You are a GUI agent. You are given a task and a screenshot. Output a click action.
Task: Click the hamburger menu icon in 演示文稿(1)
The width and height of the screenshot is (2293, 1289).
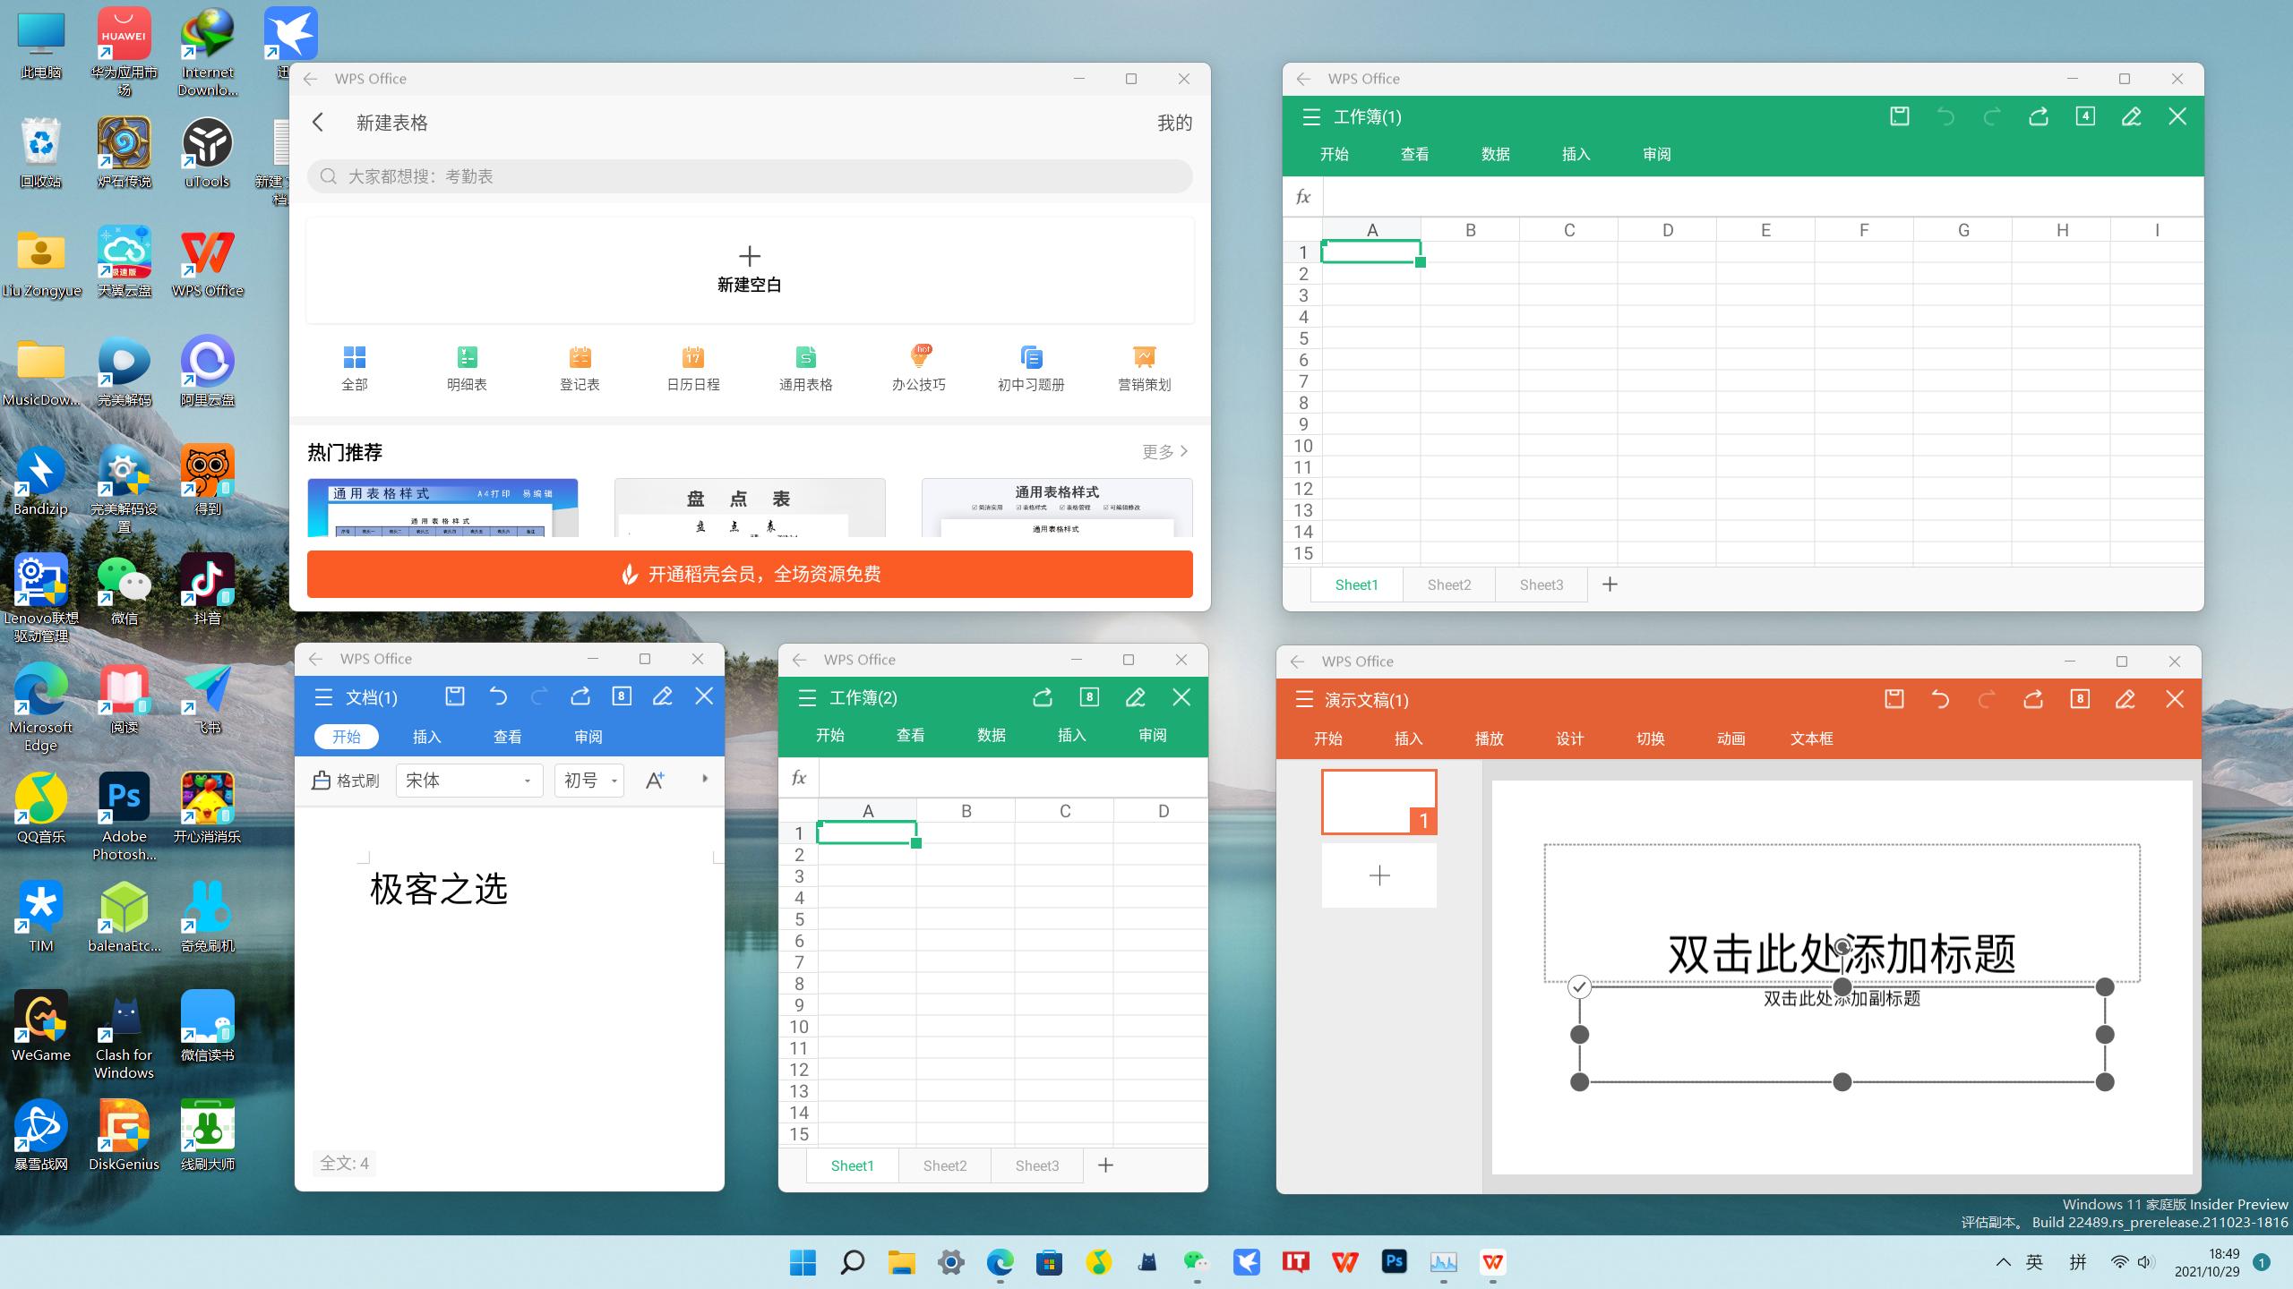1304,700
